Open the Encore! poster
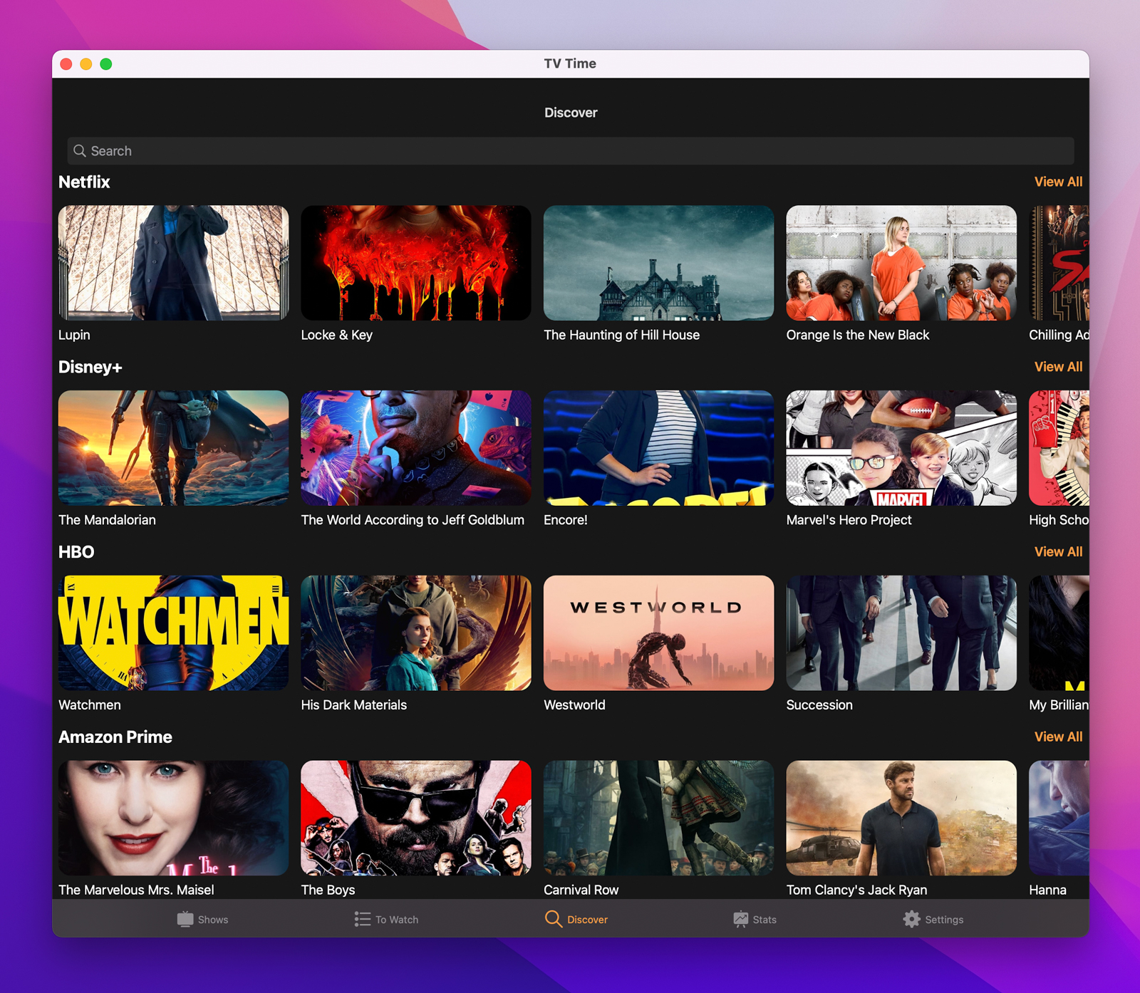This screenshot has height=993, width=1140. click(x=659, y=448)
